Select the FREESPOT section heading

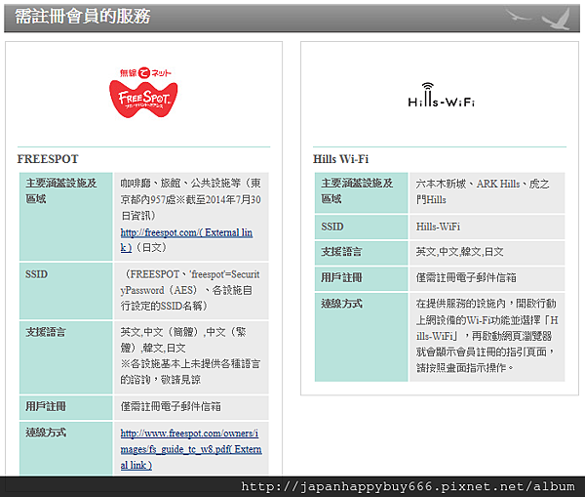pos(48,159)
